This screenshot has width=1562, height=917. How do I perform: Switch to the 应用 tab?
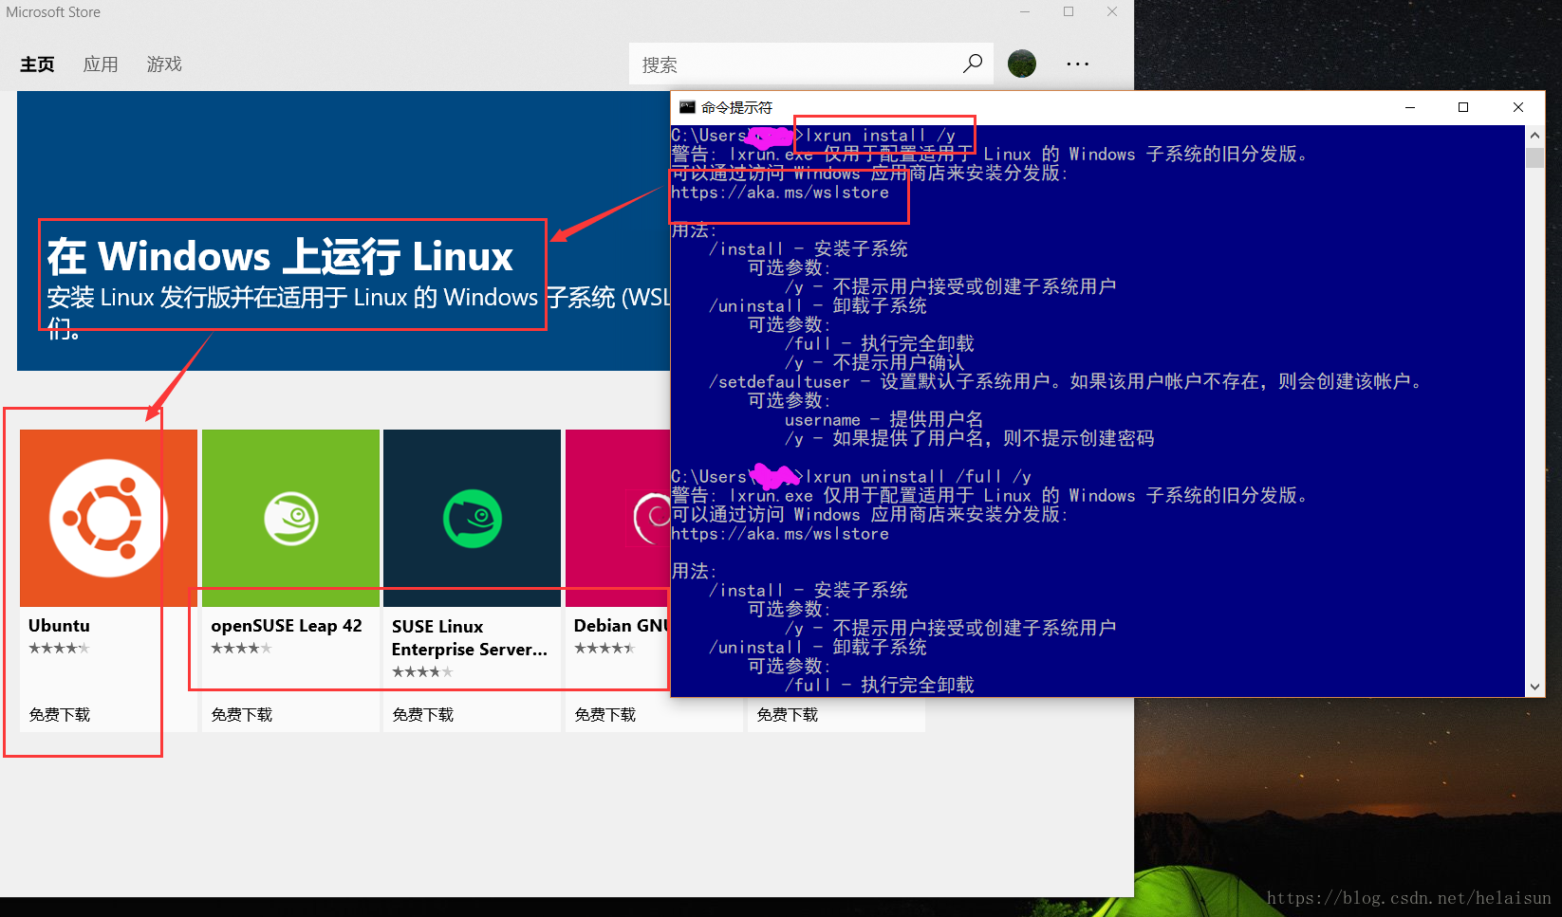point(101,64)
